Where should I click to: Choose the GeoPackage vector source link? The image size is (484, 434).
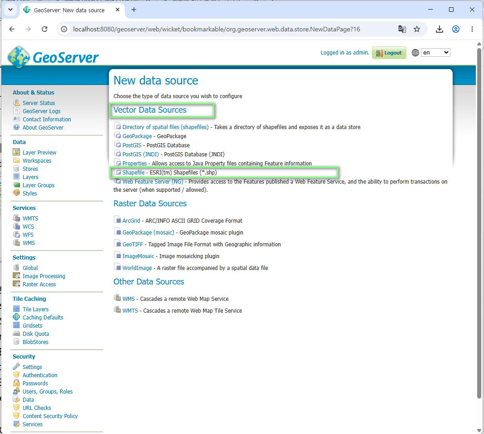tap(137, 136)
